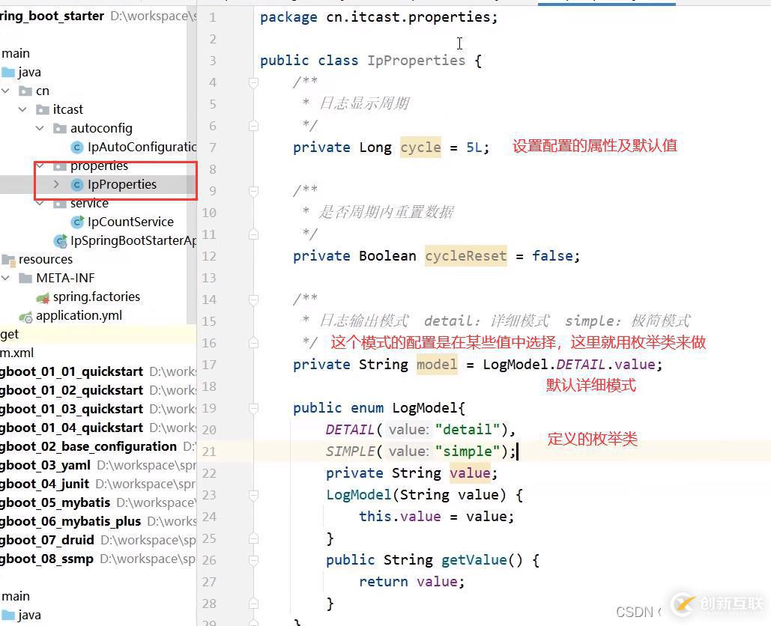This screenshot has height=626, width=771.
Task: Select the boot_06_mybatis_plus module
Action: 70,521
